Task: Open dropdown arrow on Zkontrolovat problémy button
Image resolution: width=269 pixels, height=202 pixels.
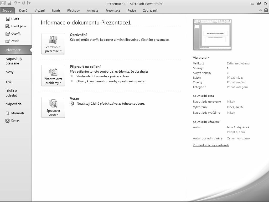Action: 60,83
